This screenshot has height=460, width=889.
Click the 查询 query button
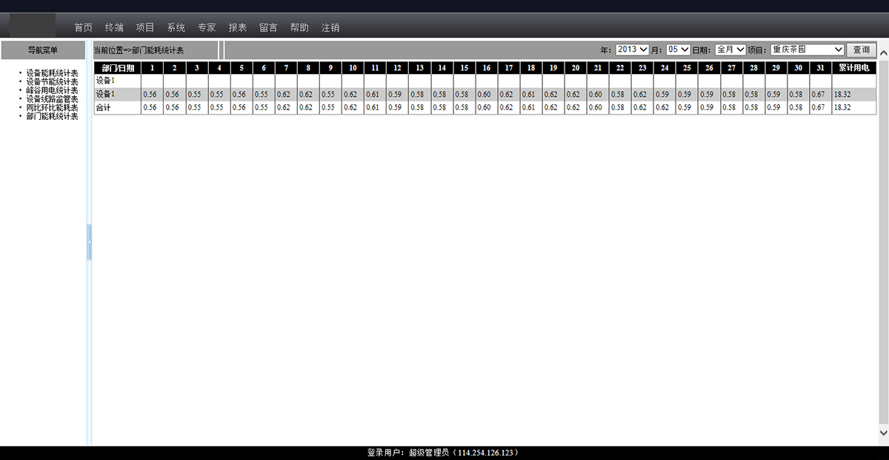[x=861, y=50]
